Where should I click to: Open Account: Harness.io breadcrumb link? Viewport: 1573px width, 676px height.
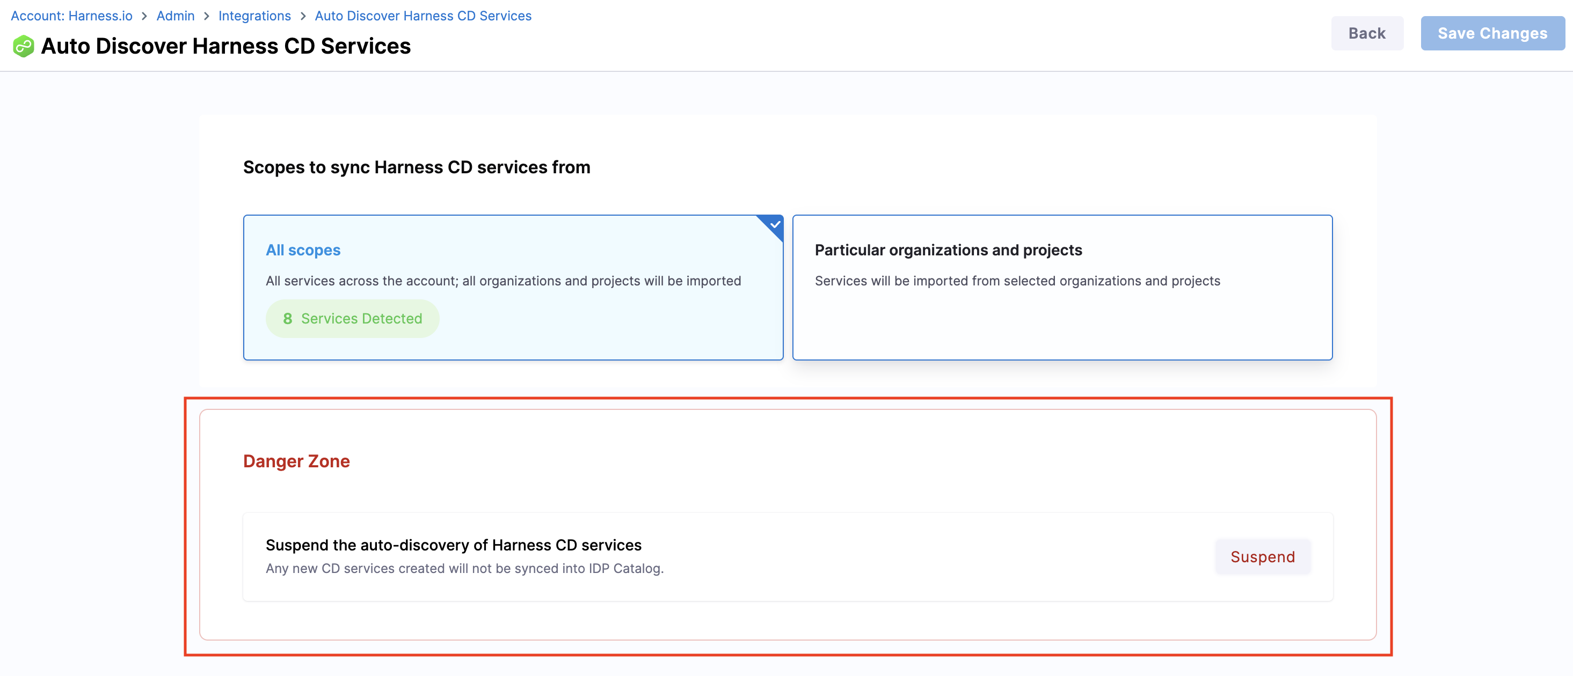tap(71, 16)
